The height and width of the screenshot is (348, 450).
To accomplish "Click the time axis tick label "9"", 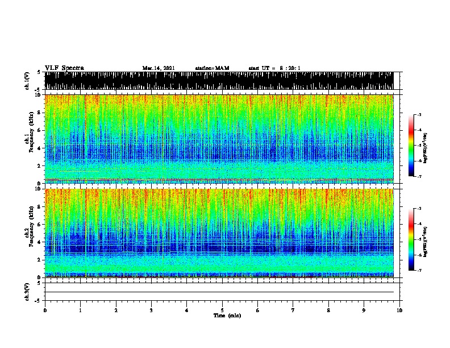I will pos(364,310).
